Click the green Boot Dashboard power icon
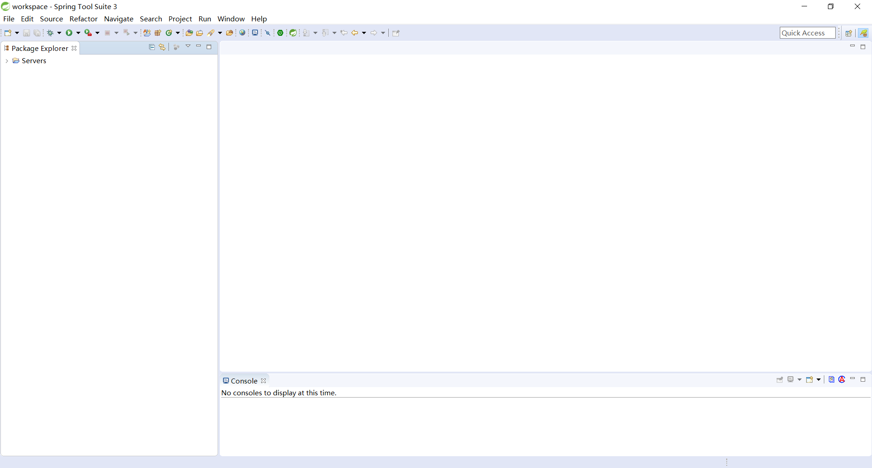872x468 pixels. [281, 33]
